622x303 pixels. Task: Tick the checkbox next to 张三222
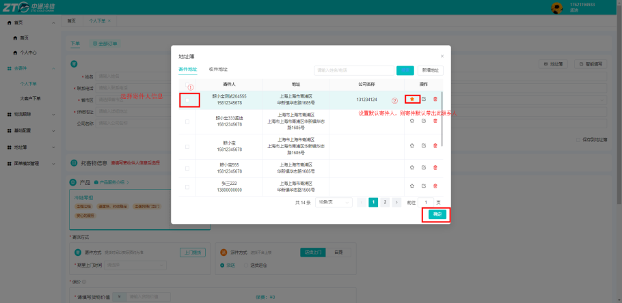[x=187, y=186]
